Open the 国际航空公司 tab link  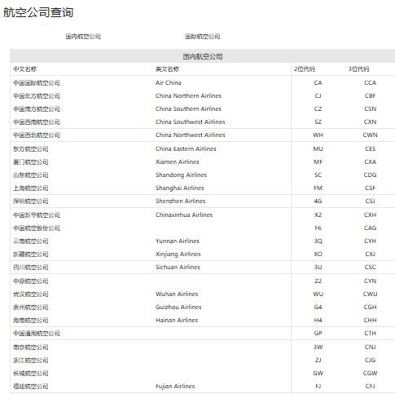pyautogui.click(x=203, y=37)
